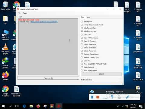Viewport: 145px width, 109px height.
Task: Open taskbar search magnifier
Action: pos(10,106)
